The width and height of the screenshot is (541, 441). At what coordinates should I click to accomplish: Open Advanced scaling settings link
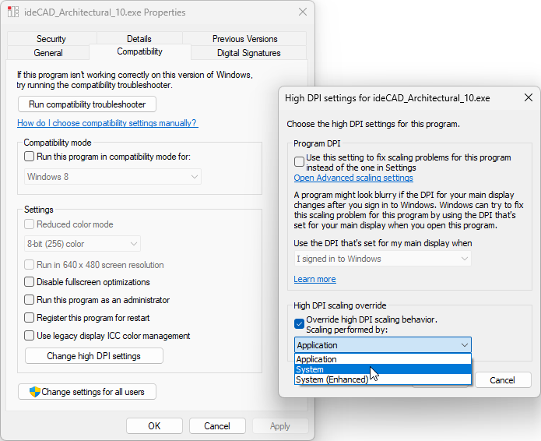coord(353,178)
